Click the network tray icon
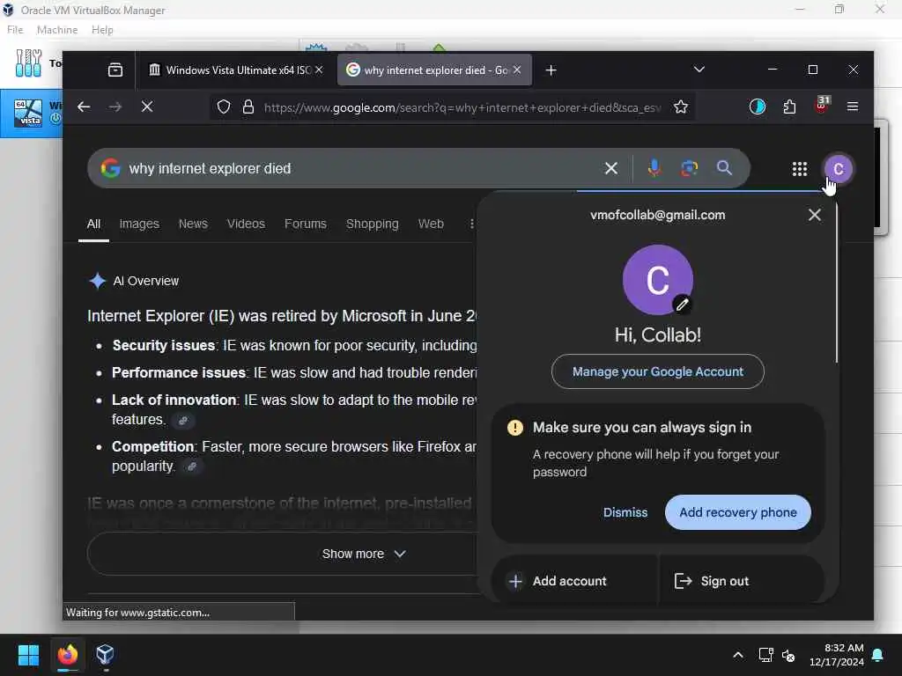The height and width of the screenshot is (676, 902). [765, 655]
